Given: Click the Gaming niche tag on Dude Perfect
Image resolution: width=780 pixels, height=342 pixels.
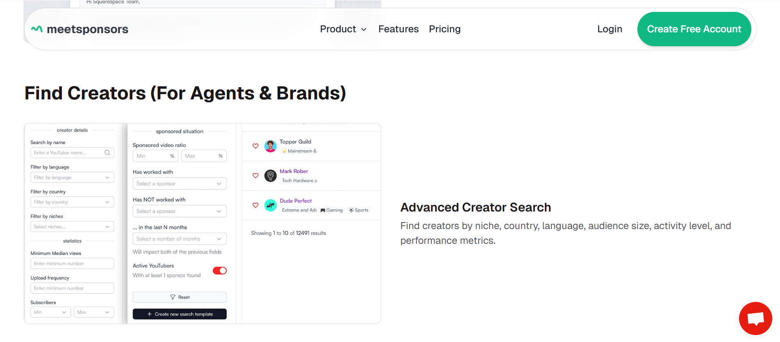Looking at the screenshot, I should click(x=332, y=210).
